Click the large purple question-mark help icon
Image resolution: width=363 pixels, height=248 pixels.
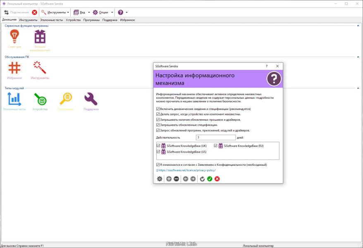[x=274, y=79]
